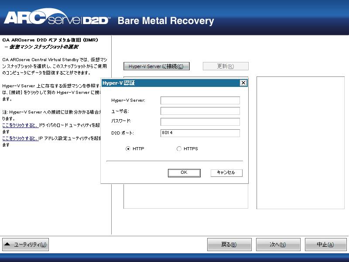Click the 更新(R) refresh button
The image size is (349, 262).
click(226, 66)
